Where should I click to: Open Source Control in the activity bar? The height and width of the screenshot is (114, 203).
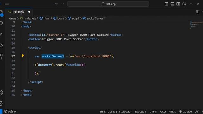click(x=1, y=34)
